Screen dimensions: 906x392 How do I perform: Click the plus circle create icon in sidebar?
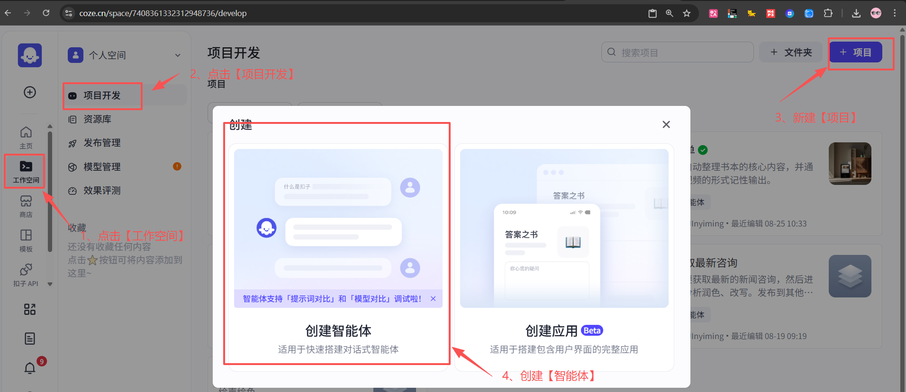coord(30,92)
